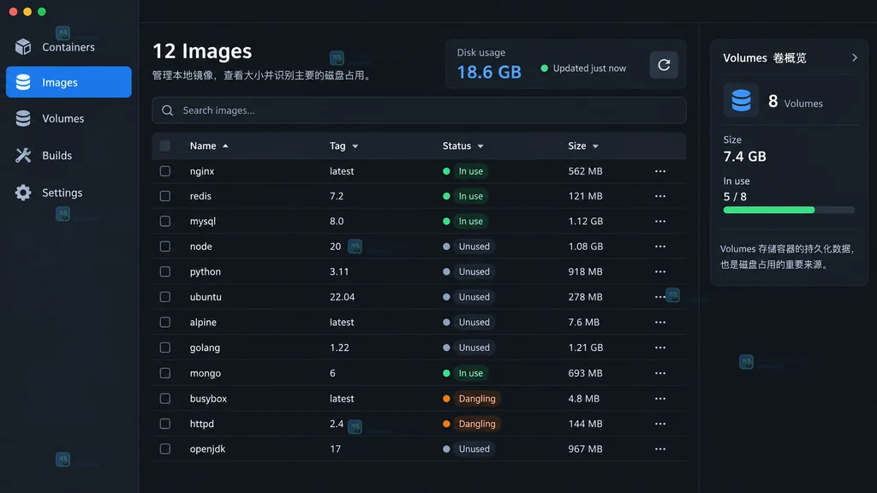Click the 1.21 GB size value
The width and height of the screenshot is (877, 493).
point(586,347)
